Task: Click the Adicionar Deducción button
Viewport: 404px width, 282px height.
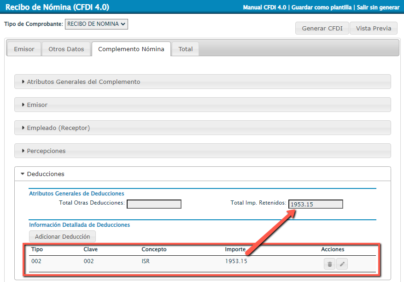Action: (x=63, y=236)
